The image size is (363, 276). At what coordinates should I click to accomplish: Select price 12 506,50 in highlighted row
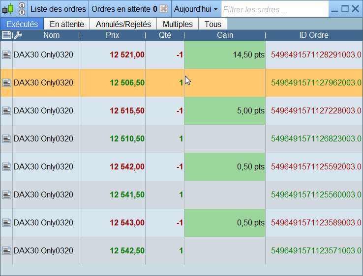127,83
